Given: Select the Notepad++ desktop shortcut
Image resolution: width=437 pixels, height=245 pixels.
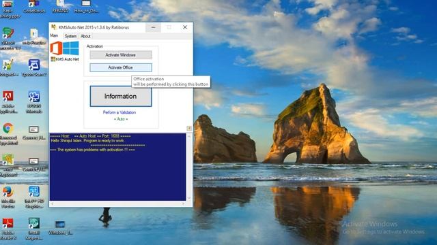Looking at the screenshot, I should [x=8, y=68].
